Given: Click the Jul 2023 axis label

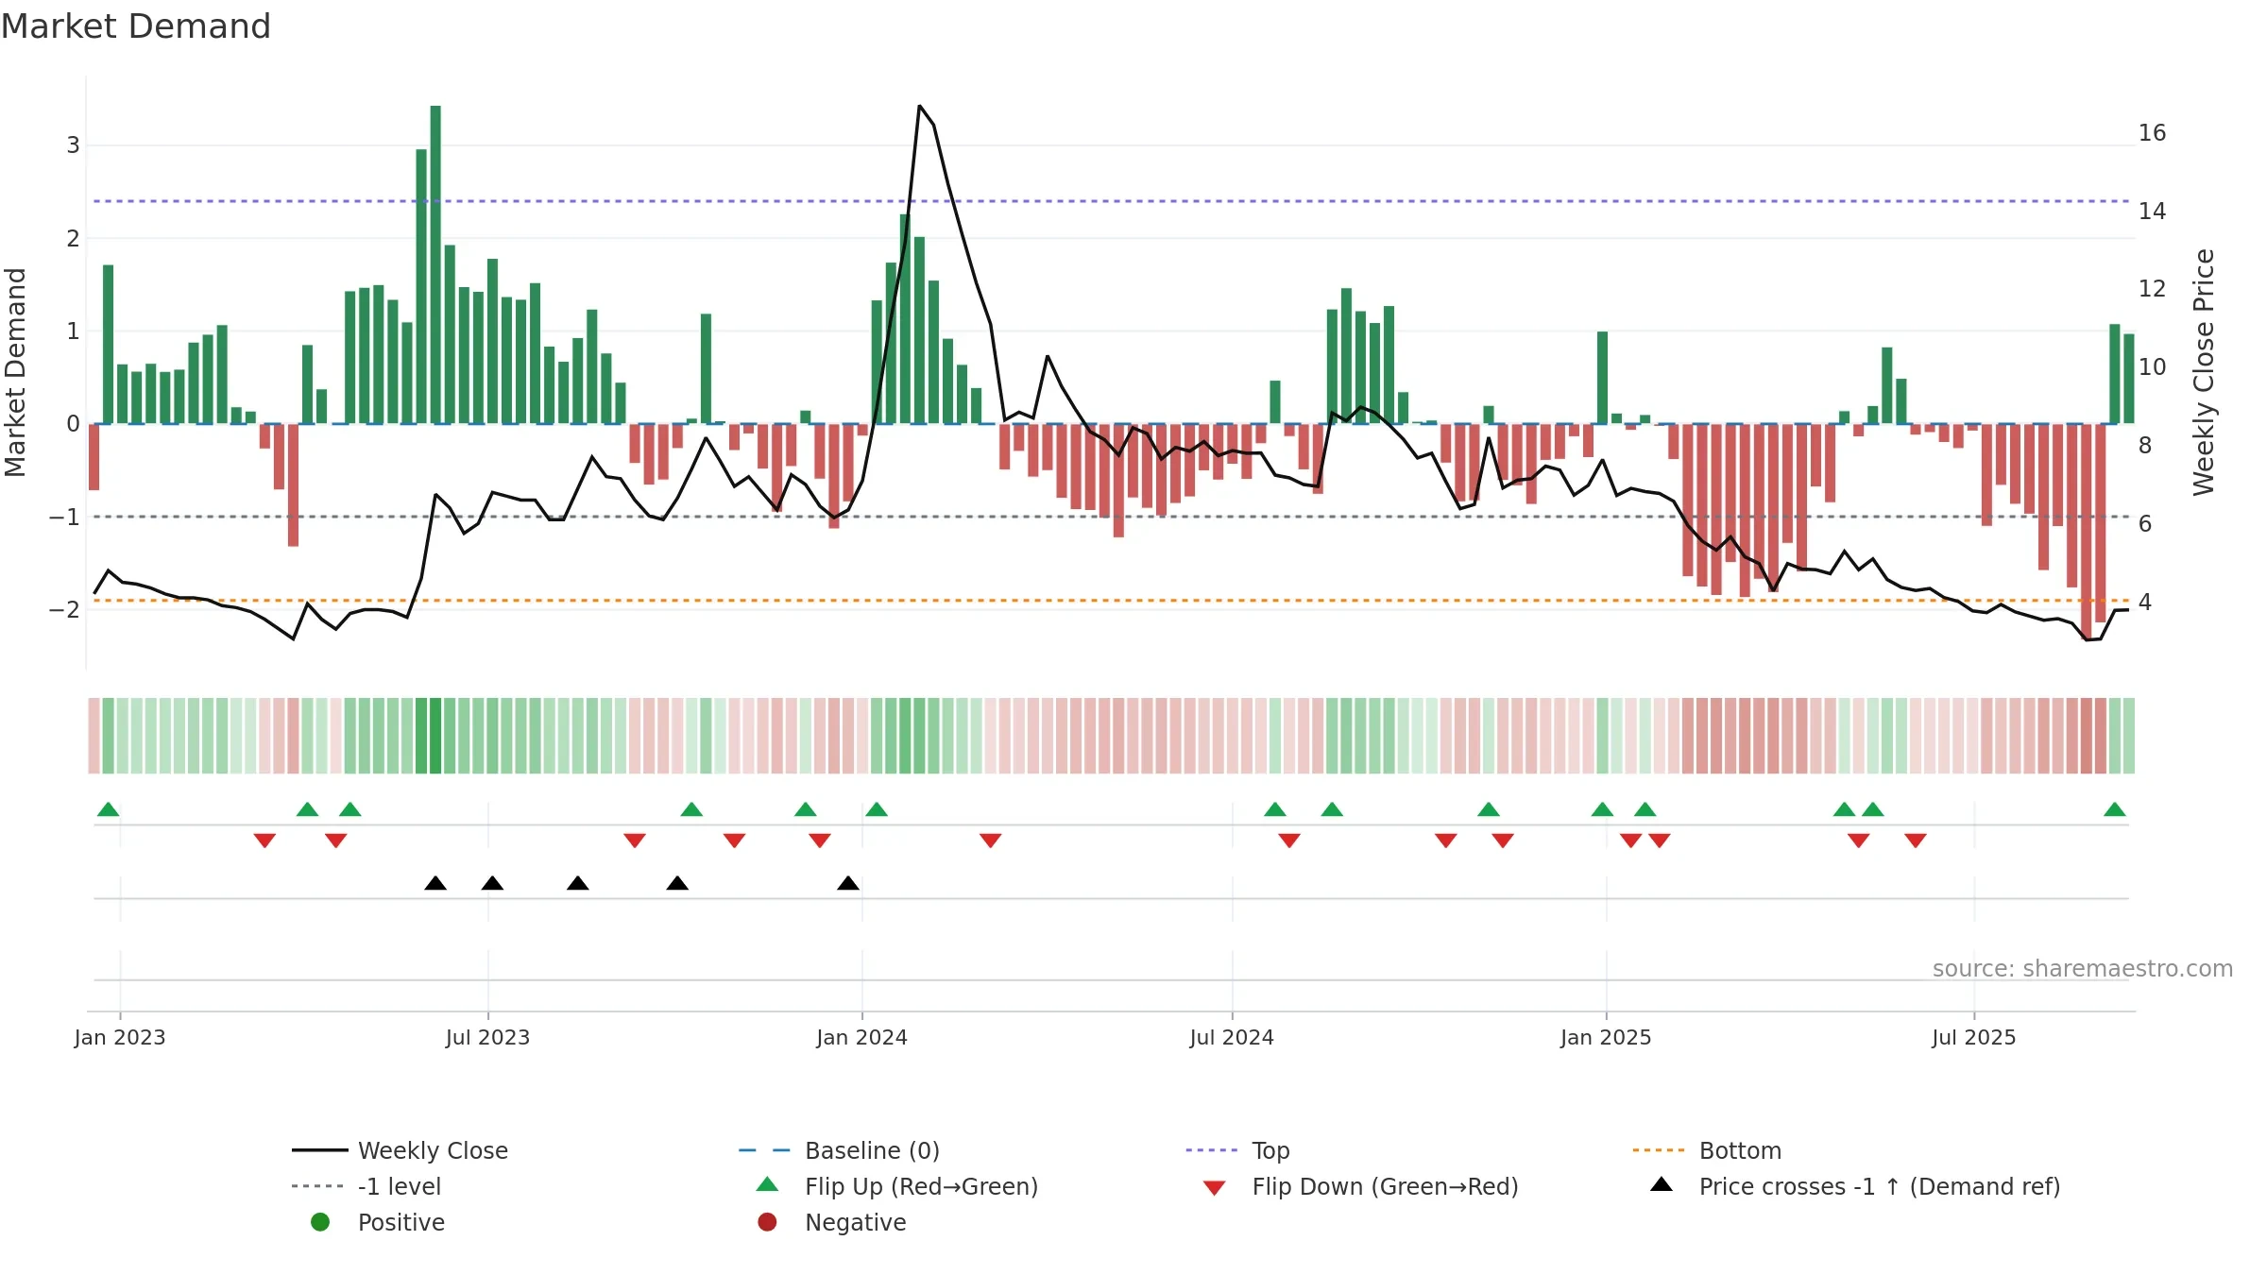Looking at the screenshot, I should (487, 1038).
